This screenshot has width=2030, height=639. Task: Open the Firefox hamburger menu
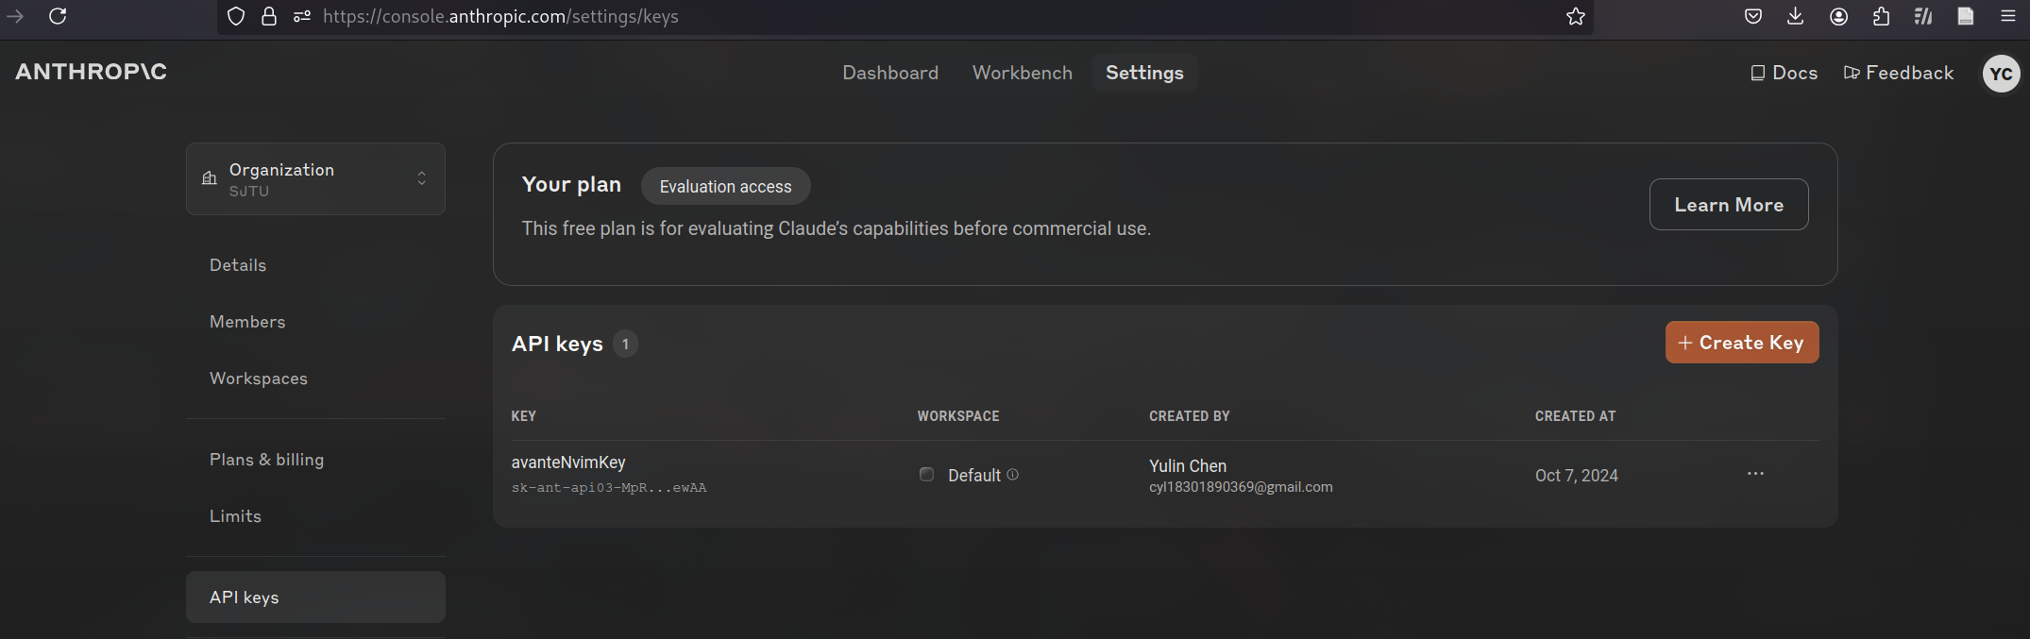point(2008,16)
